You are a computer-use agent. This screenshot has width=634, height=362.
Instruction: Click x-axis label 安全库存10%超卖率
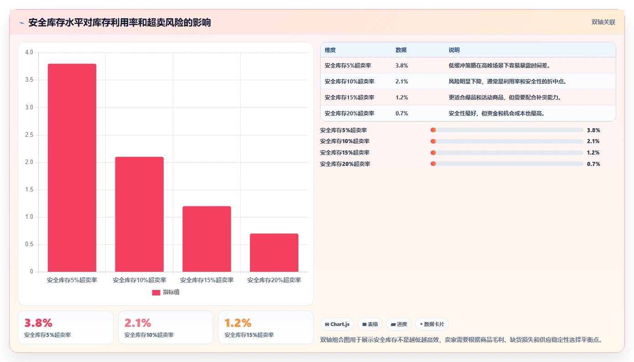pos(139,280)
